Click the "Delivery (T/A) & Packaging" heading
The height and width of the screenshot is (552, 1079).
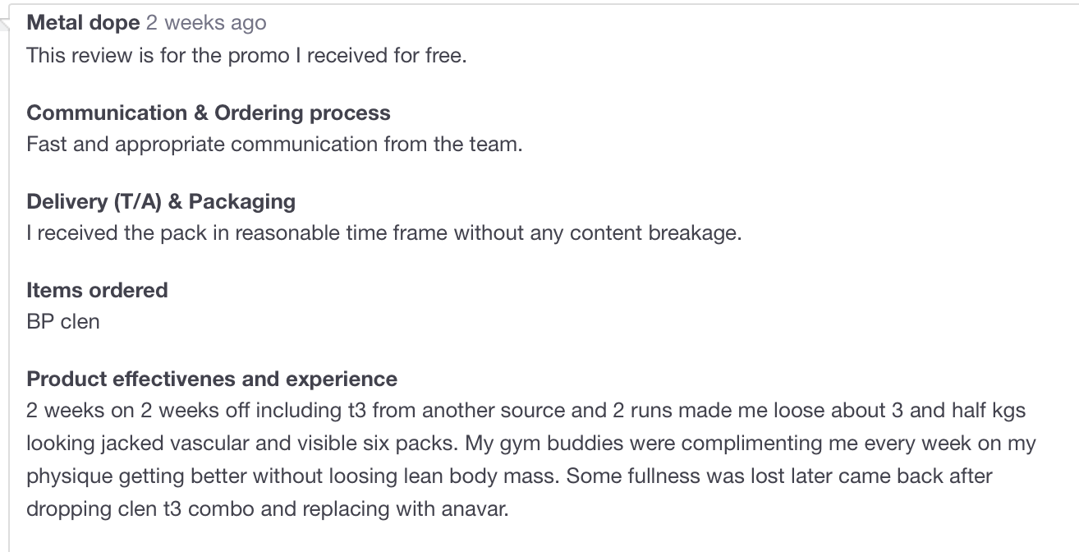161,201
